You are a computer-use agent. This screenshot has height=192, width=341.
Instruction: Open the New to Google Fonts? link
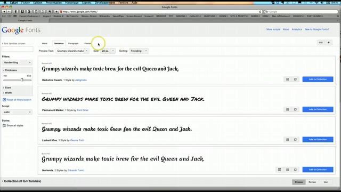click(317, 29)
